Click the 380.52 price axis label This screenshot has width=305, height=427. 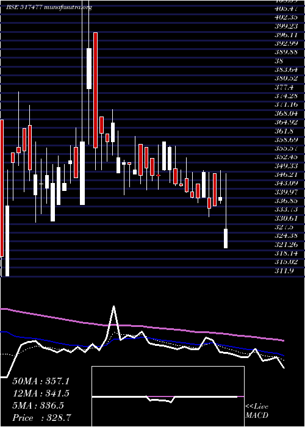tap(286, 79)
